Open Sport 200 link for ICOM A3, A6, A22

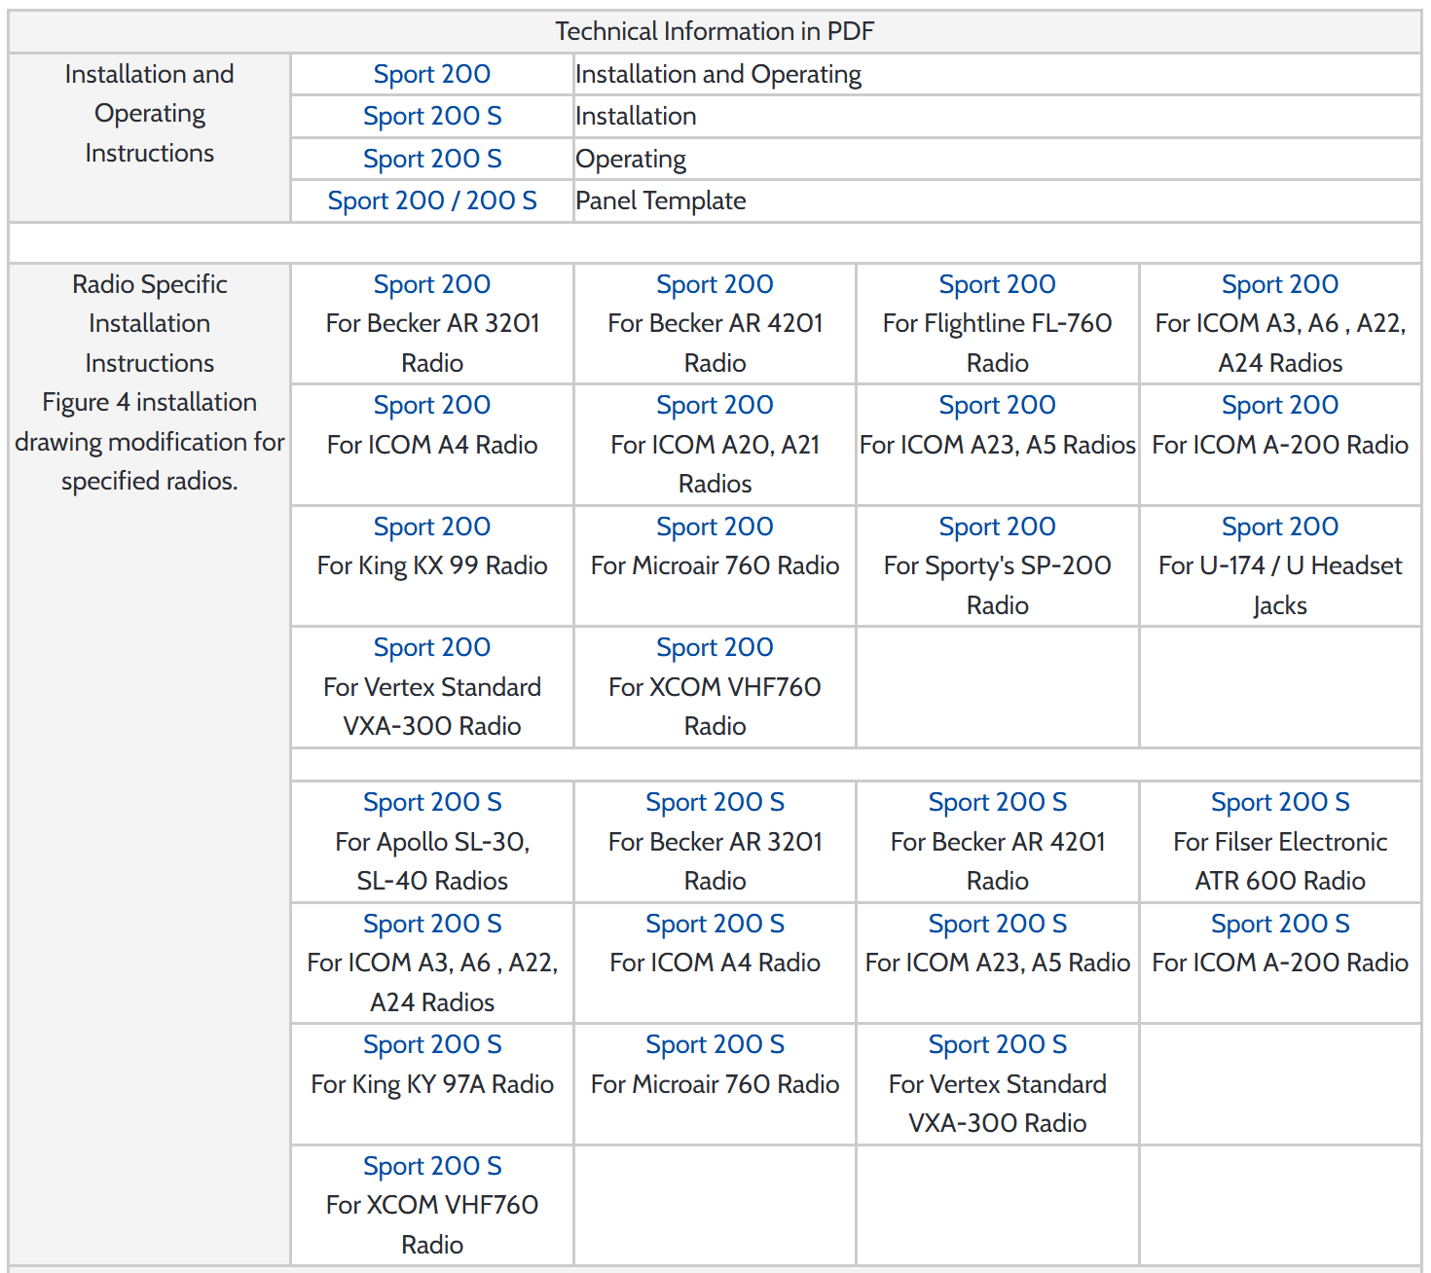pyautogui.click(x=1279, y=284)
